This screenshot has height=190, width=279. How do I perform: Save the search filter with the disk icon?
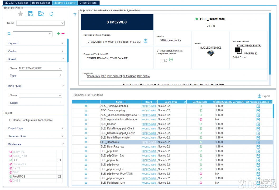(x=31, y=14)
